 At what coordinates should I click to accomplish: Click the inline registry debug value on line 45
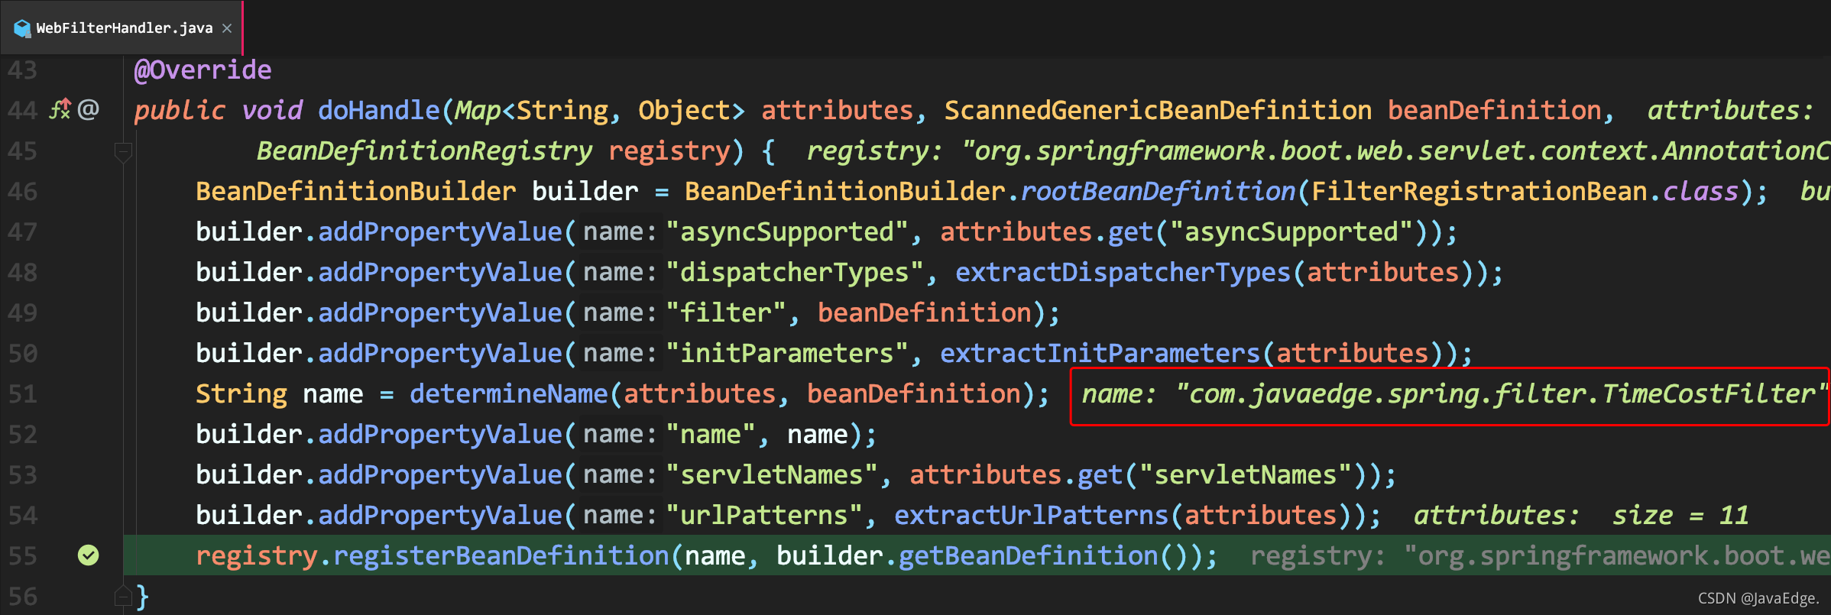click(1318, 151)
